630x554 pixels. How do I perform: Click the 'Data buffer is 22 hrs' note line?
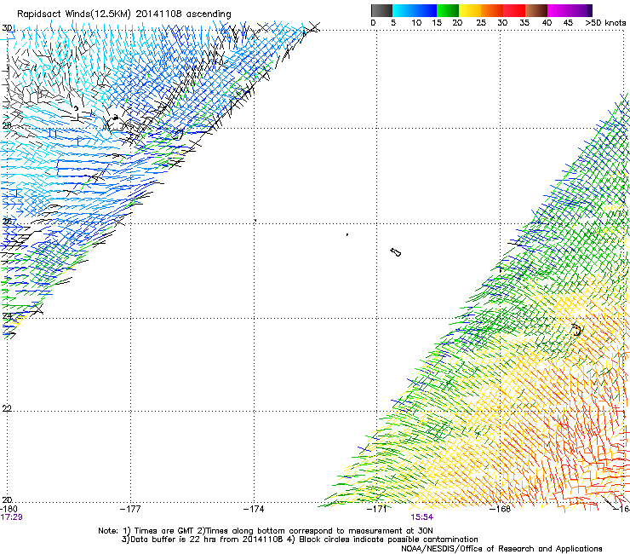tap(300, 540)
